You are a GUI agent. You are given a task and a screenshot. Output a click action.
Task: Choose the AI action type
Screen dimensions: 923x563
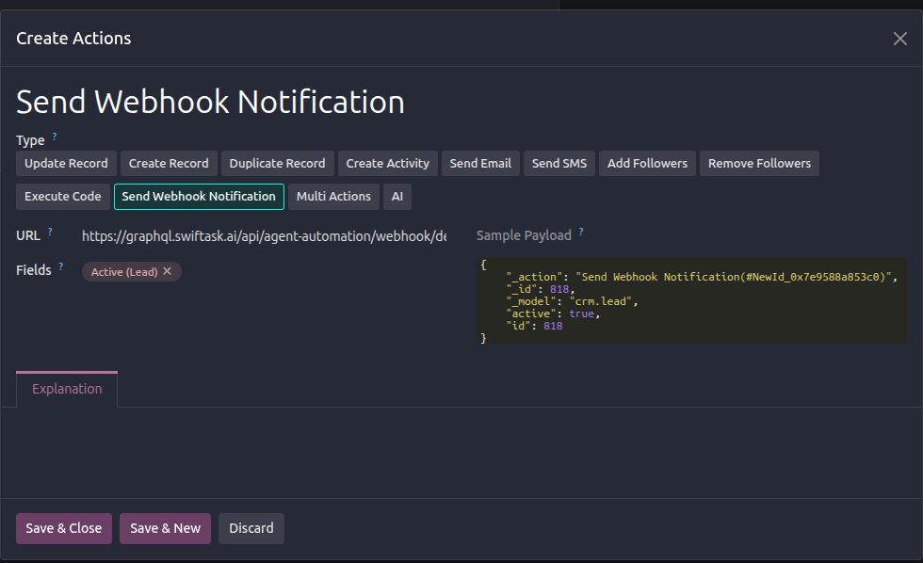pyautogui.click(x=397, y=197)
